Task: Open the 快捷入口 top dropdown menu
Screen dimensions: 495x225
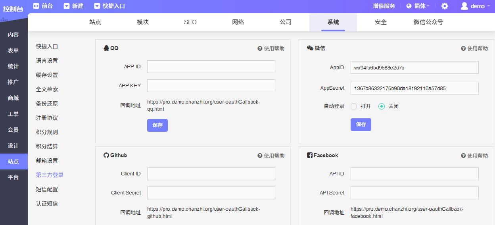Action: 109,6
